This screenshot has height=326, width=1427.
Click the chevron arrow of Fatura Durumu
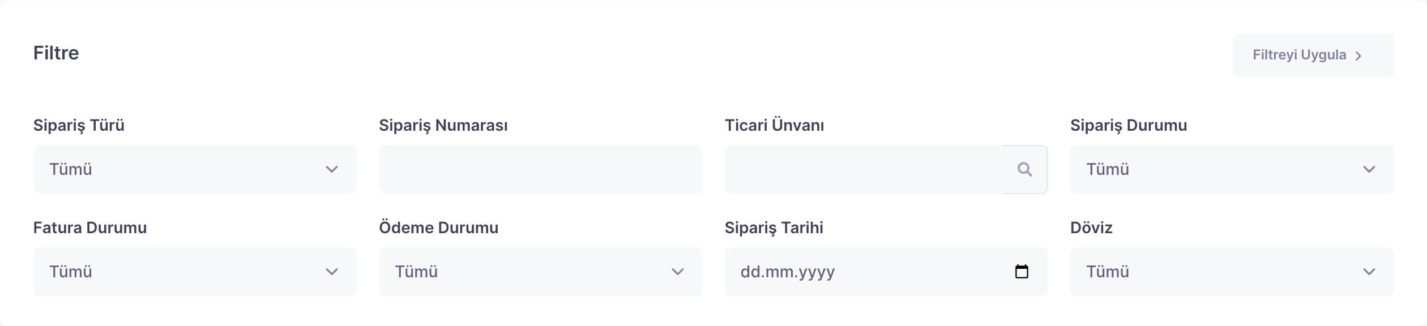[x=332, y=272]
